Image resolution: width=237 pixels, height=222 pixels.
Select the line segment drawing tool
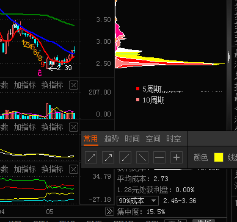(91, 157)
